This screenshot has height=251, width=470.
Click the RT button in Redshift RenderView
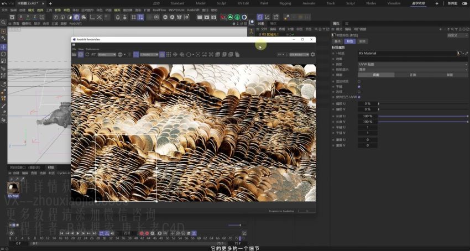[x=93, y=54]
